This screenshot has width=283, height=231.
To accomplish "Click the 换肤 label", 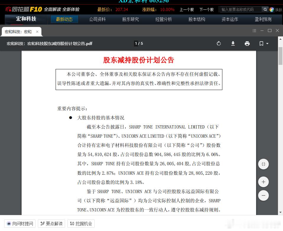I will (x=279, y=9).
